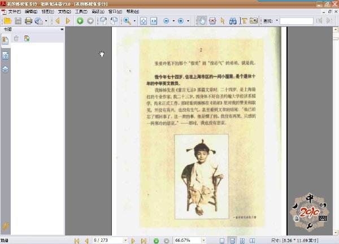Screen dimensions: 339x244
Task: Open the attachments paperclip sidebar tab
Action: (6, 226)
